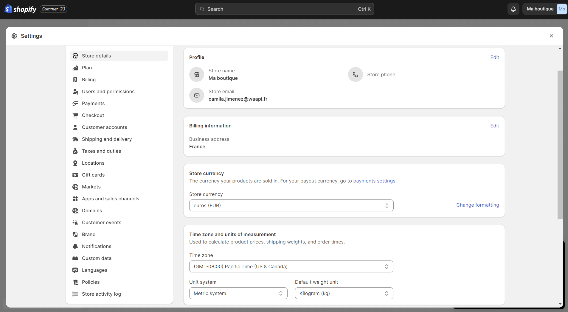Viewport: 568px width, 312px height.
Task: Follow the payments settings link
Action: coord(374,181)
